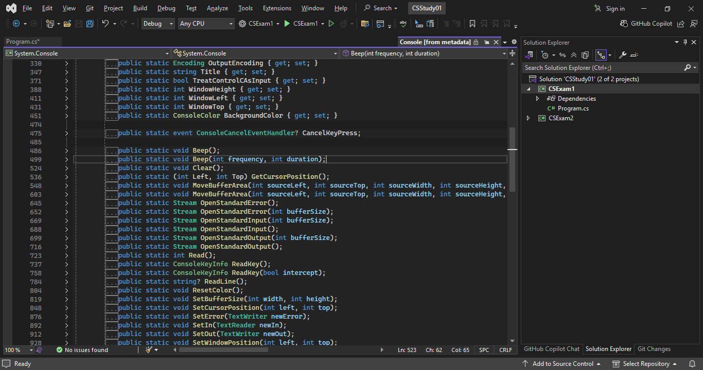Switch to the Program.cs tab

pos(23,42)
